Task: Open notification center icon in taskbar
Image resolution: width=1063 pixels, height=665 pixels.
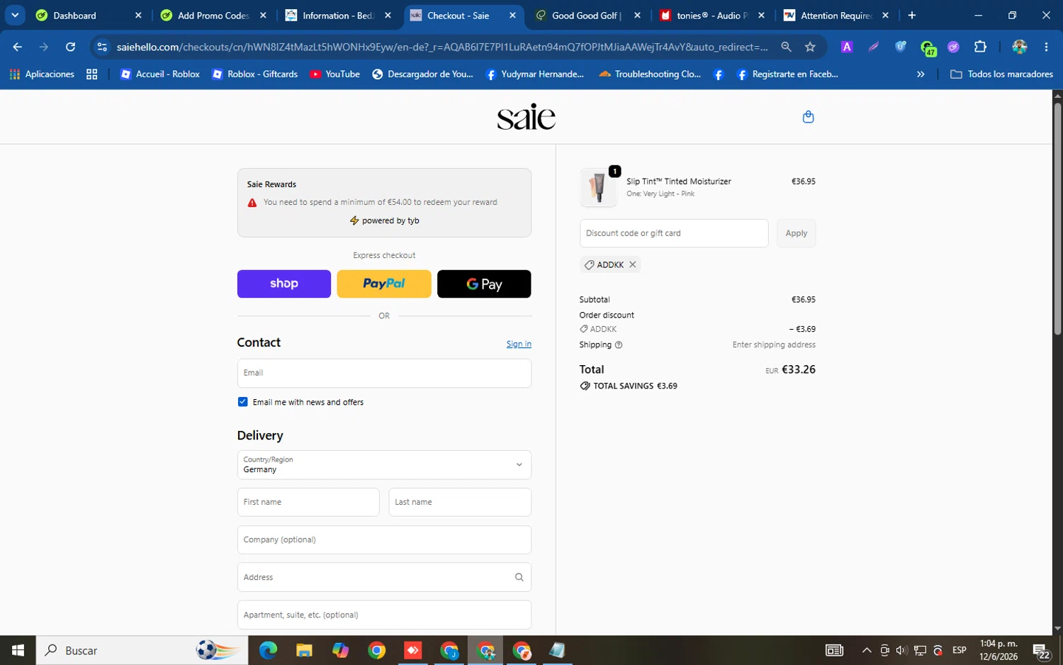Action: (x=1040, y=650)
